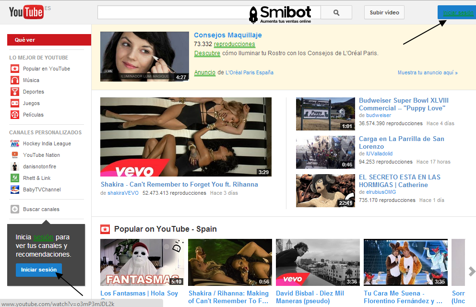
Task: Click Muestra tu anuncio aquí link
Action: pos(427,73)
